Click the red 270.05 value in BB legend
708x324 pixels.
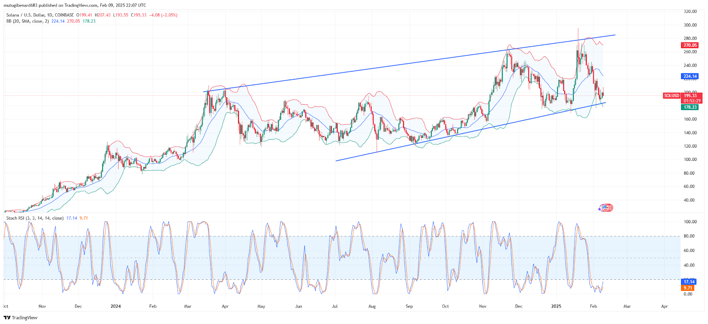click(73, 21)
